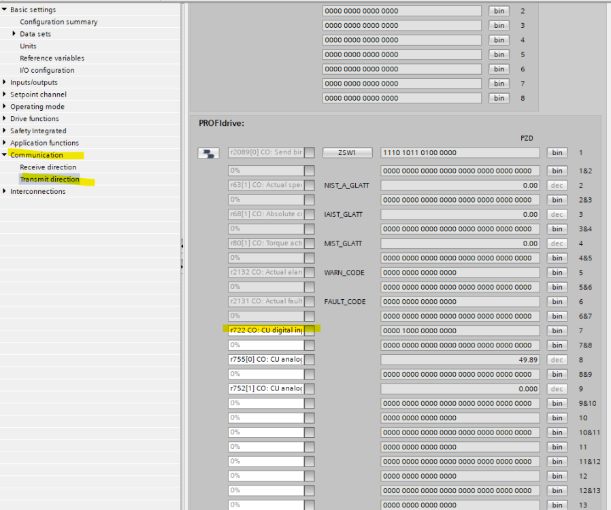Expand the Data sets tree node

point(14,34)
